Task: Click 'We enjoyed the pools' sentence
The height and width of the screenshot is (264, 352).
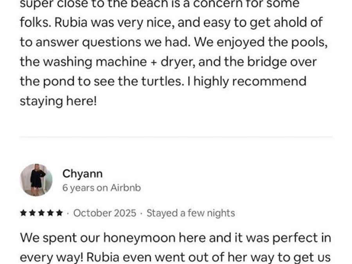Action: pyautogui.click(x=260, y=42)
